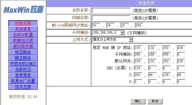Image resolution: width=192 pixels, height=105 pixels.
Task: View the 当前状态 page
Action: 23,69
